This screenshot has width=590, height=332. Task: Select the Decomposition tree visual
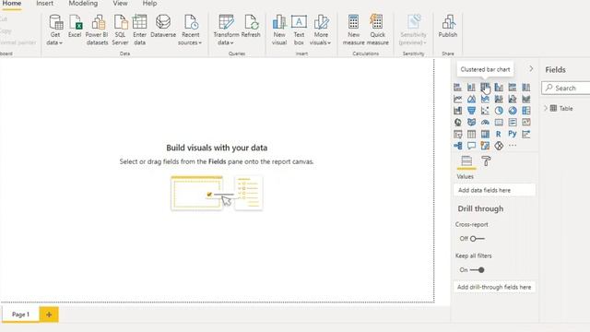(x=457, y=146)
